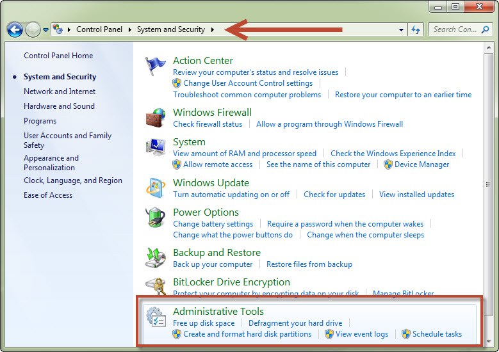499x352 pixels.
Task: Click Defragment your hard drive link
Action: [x=295, y=323]
